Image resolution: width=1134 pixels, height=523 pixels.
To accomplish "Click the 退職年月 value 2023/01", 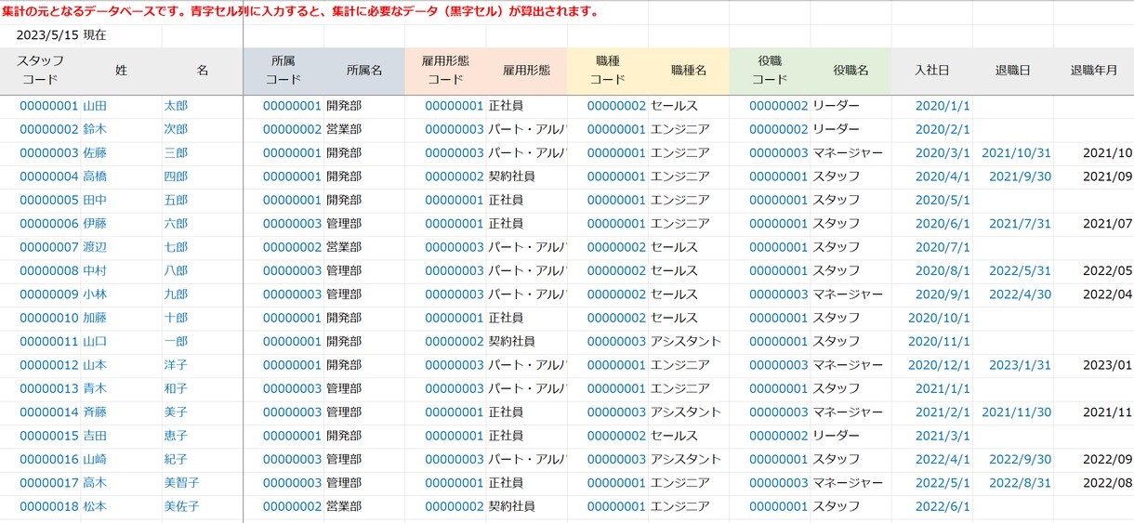I will pyautogui.click(x=1107, y=365).
